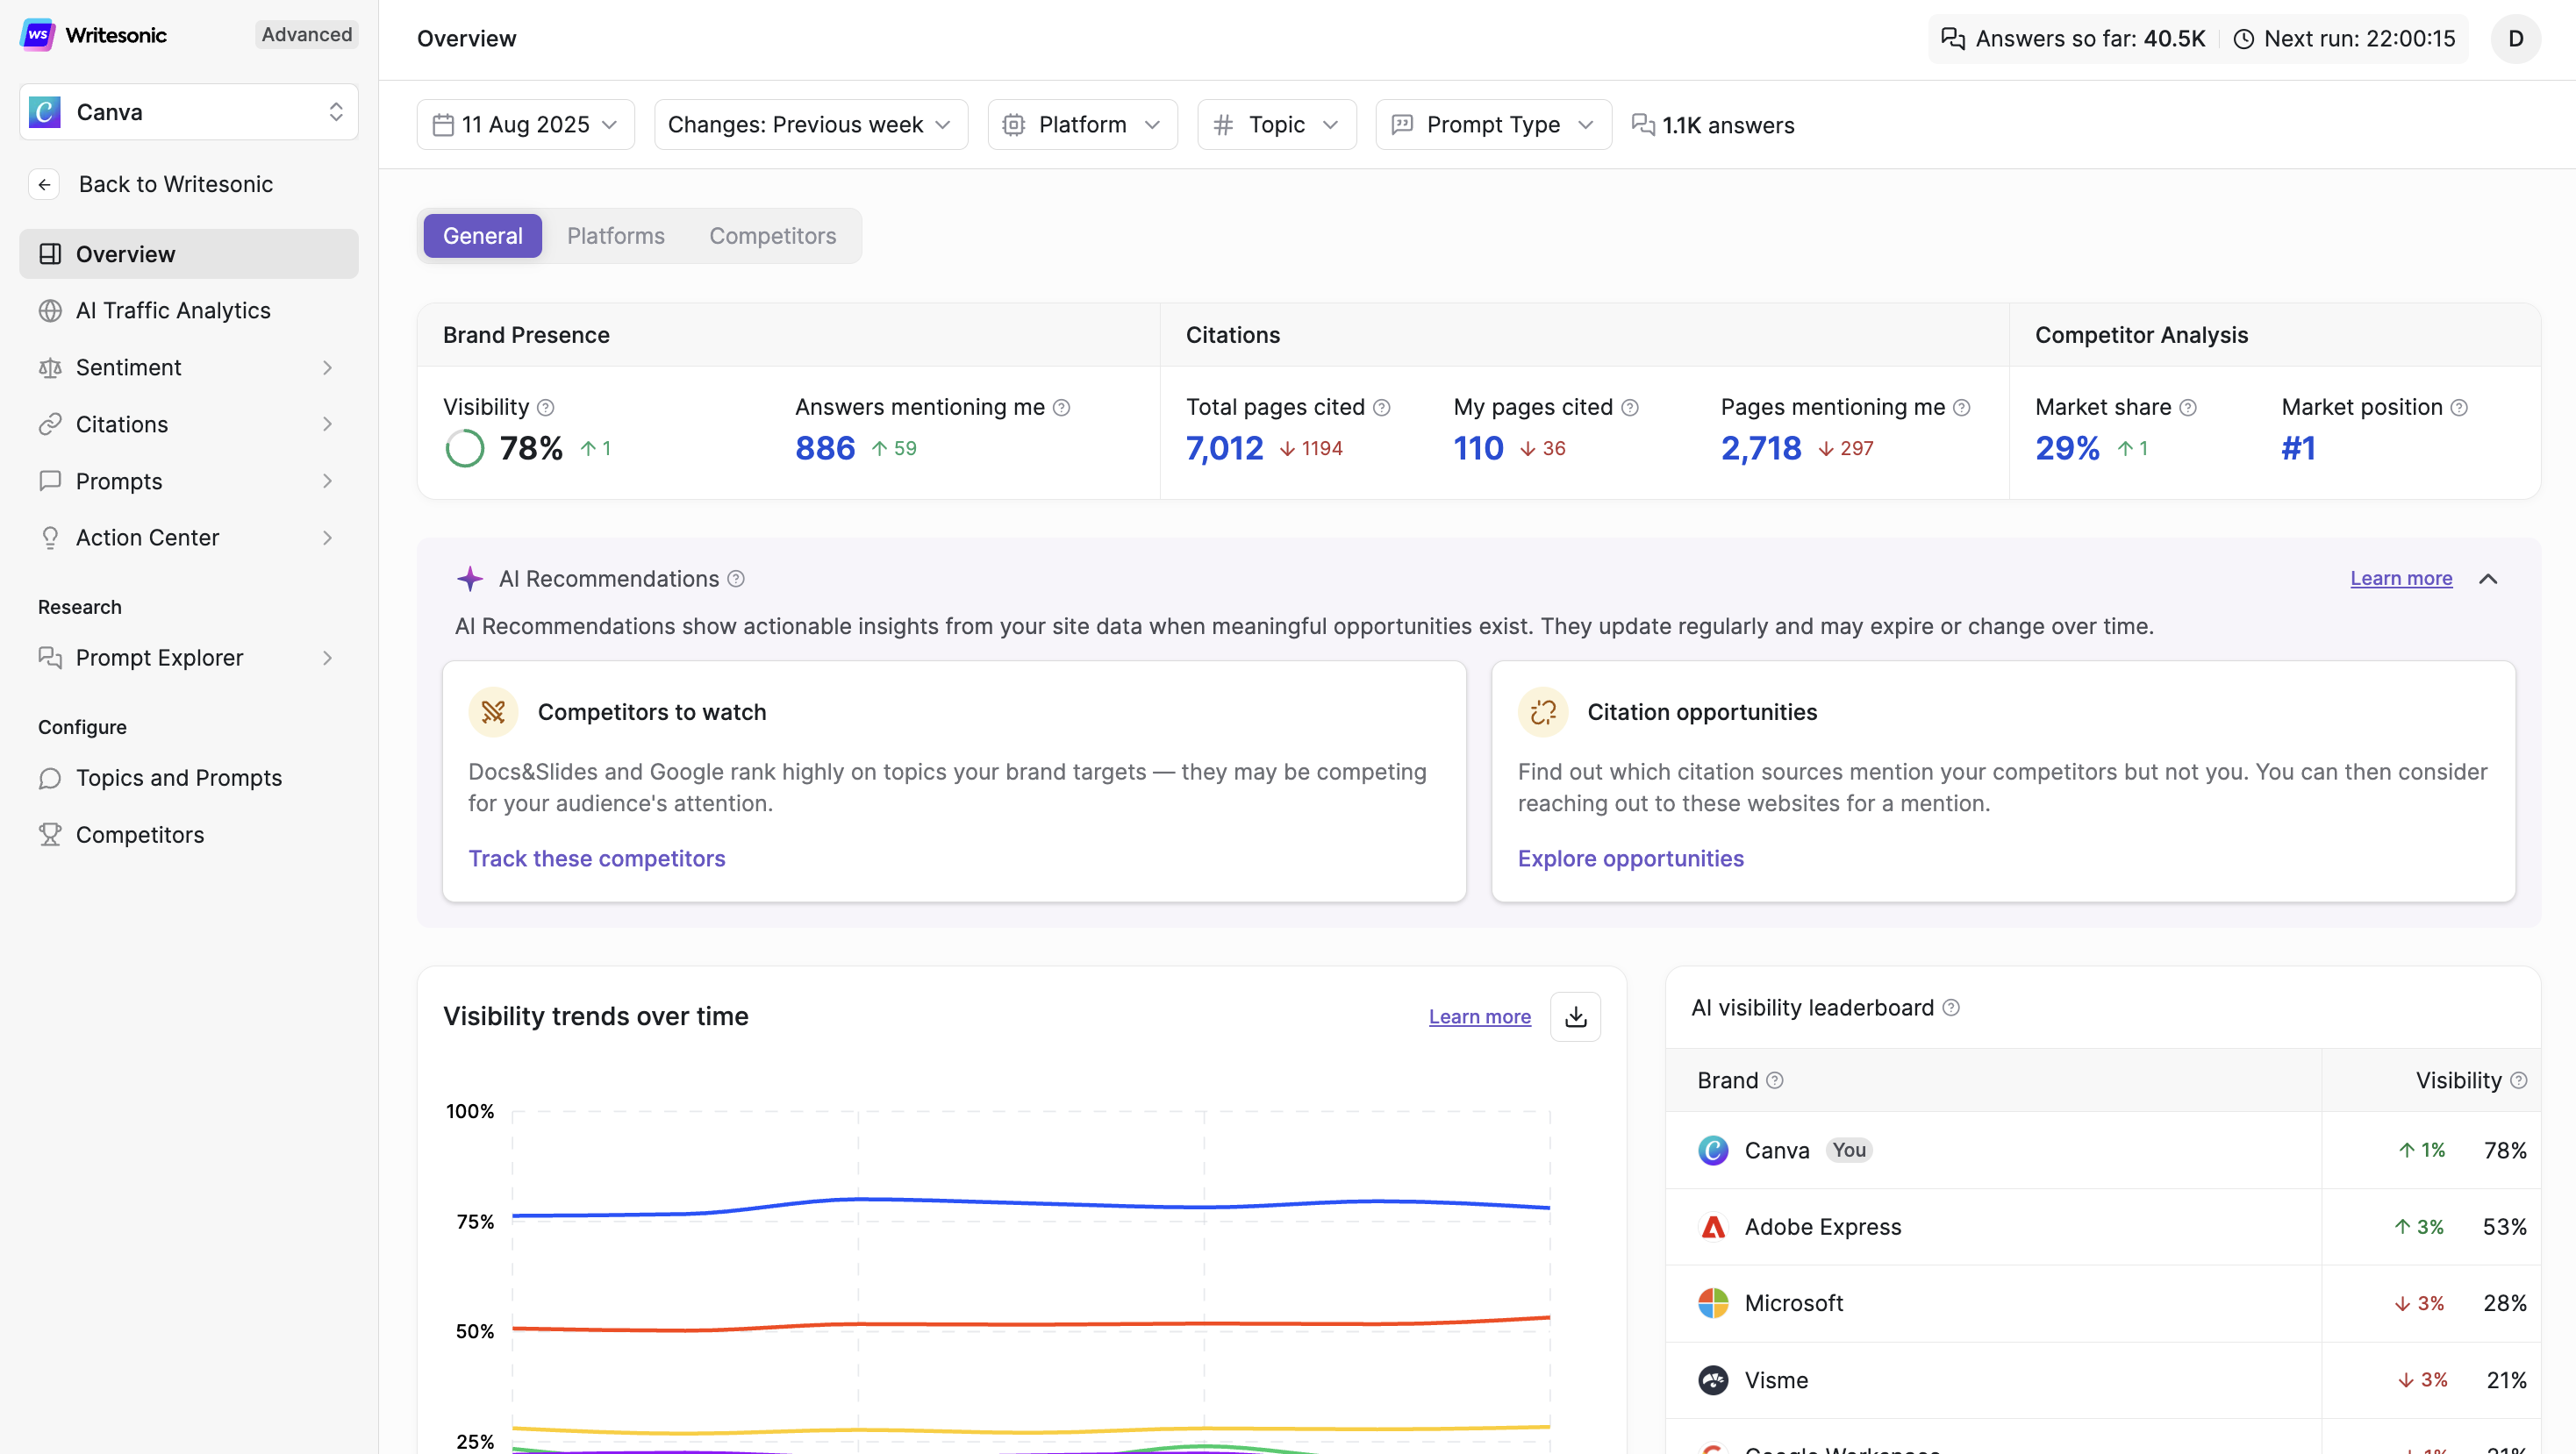Click the 29% market share value
2576x1454 pixels.
pos(2067,449)
